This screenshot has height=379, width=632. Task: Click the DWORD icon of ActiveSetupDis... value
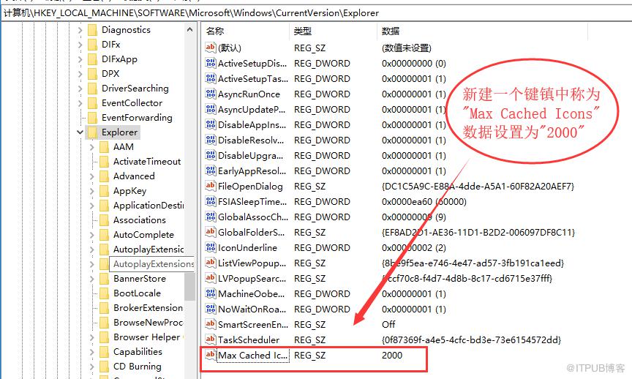[x=211, y=63]
